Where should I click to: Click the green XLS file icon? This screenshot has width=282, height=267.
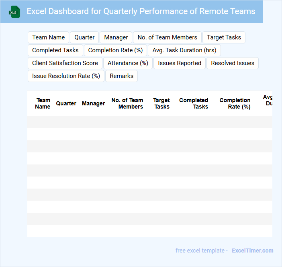click(x=15, y=12)
